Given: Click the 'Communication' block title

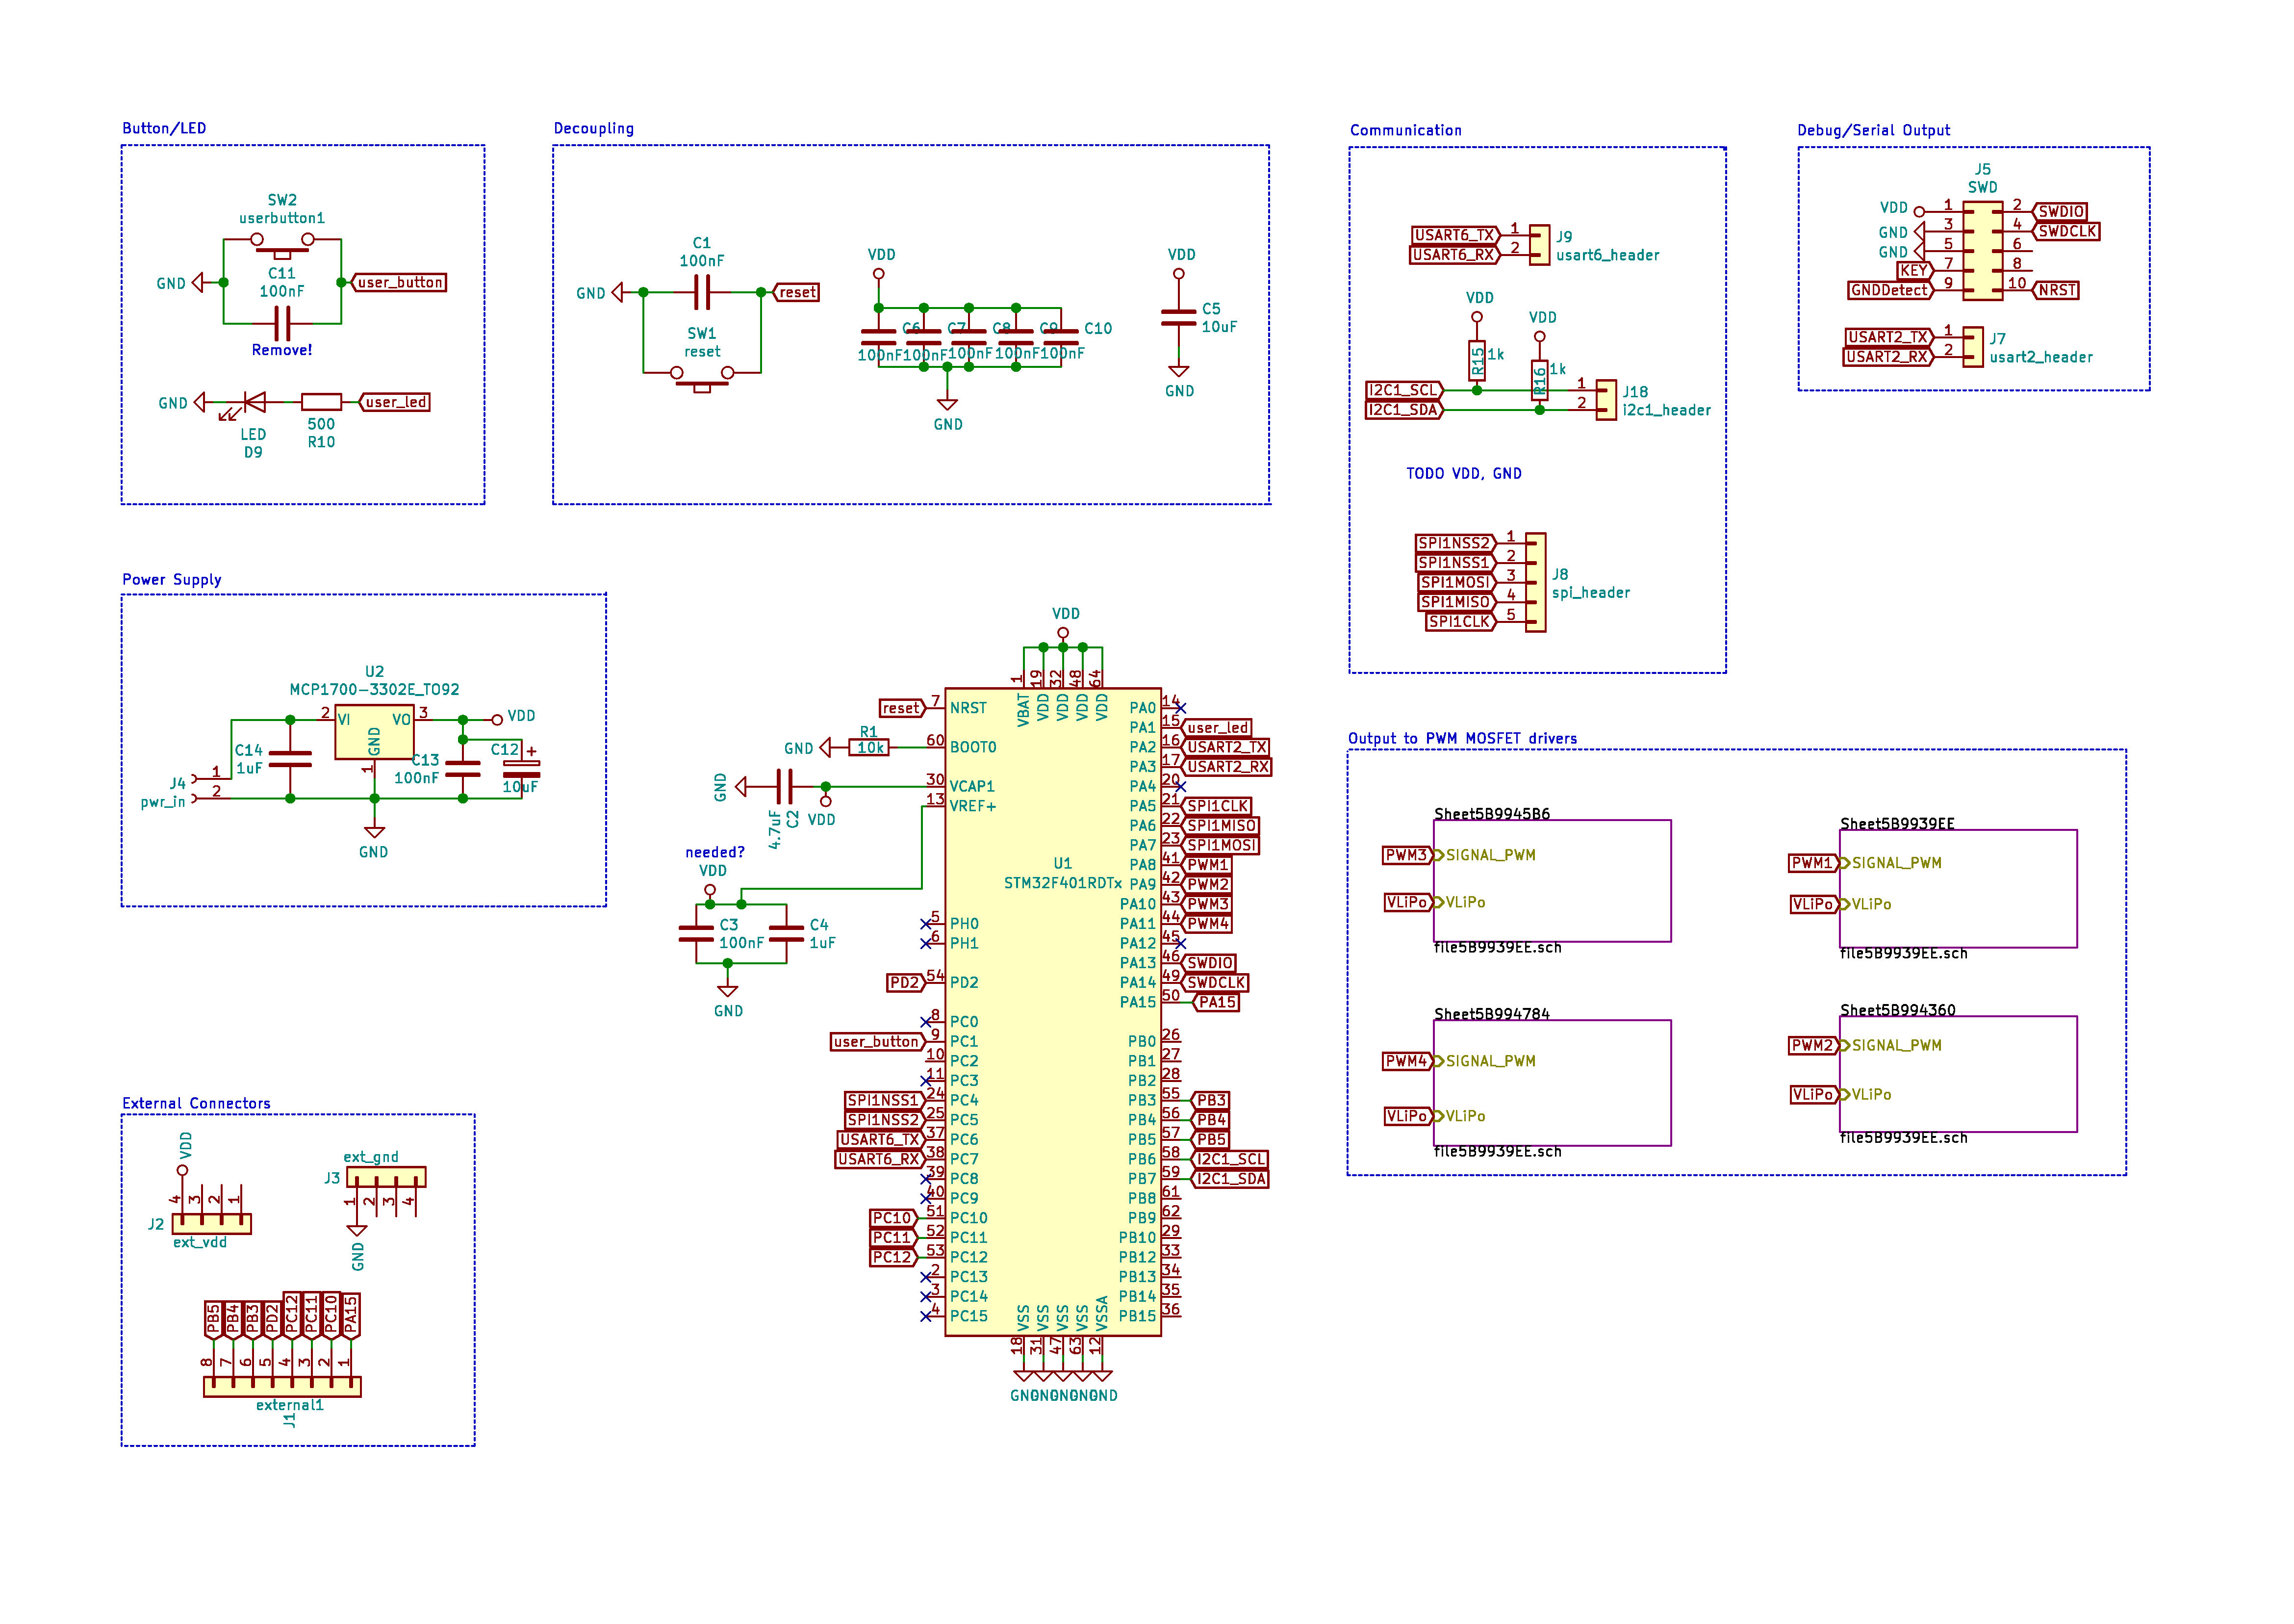Looking at the screenshot, I should [x=1405, y=130].
